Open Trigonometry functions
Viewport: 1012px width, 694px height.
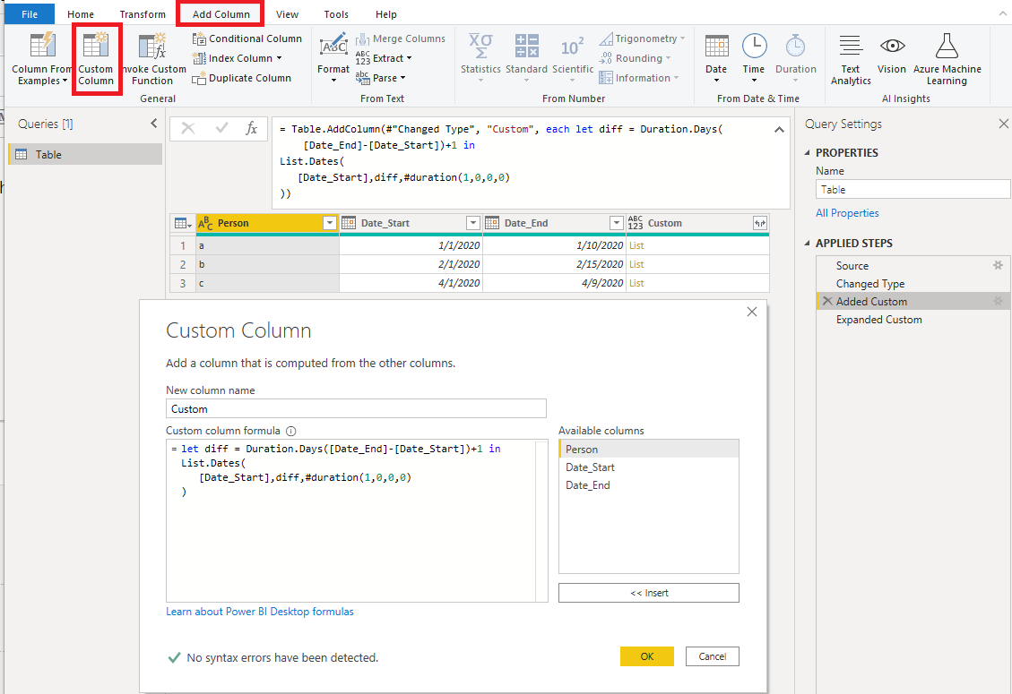pyautogui.click(x=642, y=39)
